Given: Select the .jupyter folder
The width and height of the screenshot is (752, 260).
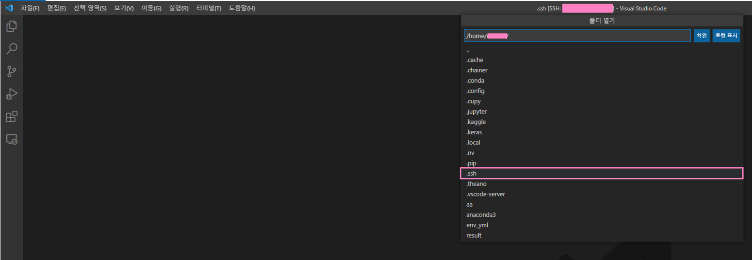Looking at the screenshot, I should pyautogui.click(x=477, y=112).
